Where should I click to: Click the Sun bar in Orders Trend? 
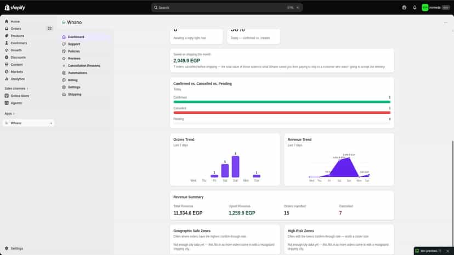click(235, 166)
